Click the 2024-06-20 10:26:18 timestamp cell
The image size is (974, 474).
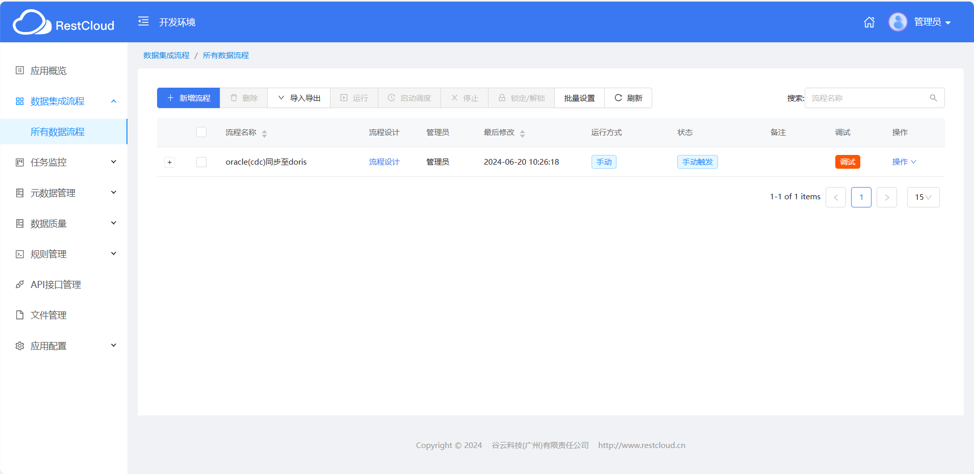521,162
